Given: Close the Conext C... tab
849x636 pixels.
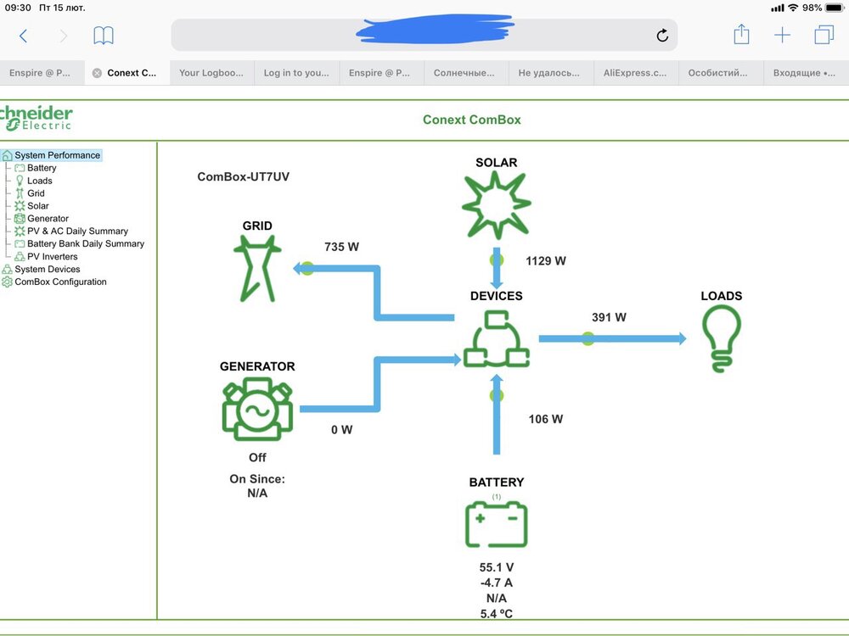Looking at the screenshot, I should pos(97,73).
